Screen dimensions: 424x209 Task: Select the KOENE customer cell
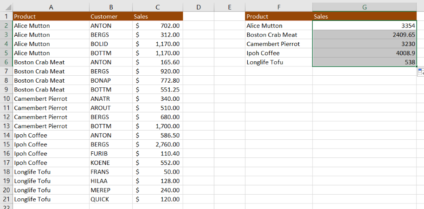(111, 163)
